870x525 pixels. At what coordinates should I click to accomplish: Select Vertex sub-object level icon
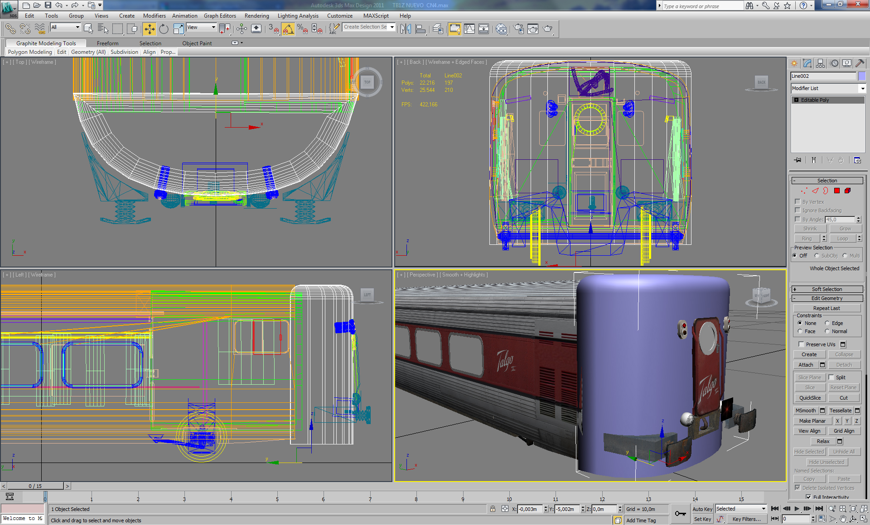804,191
